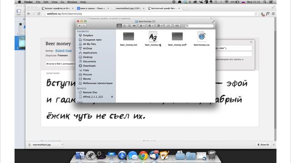Open Google Chrome from Dock
Screen dimensions: 291x163
coord(143,155)
